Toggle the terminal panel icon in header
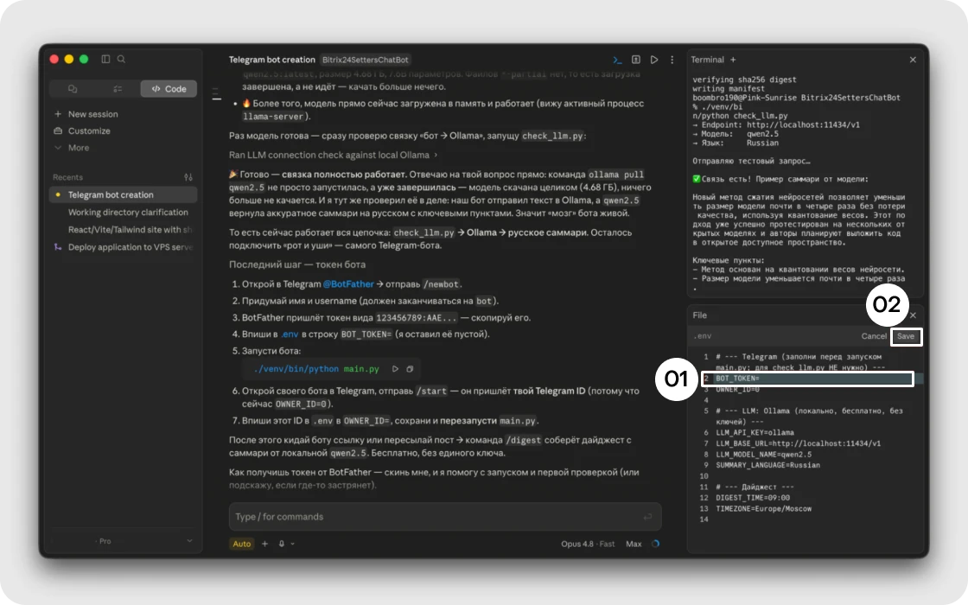Screen dimensions: 968x605 click(x=617, y=60)
